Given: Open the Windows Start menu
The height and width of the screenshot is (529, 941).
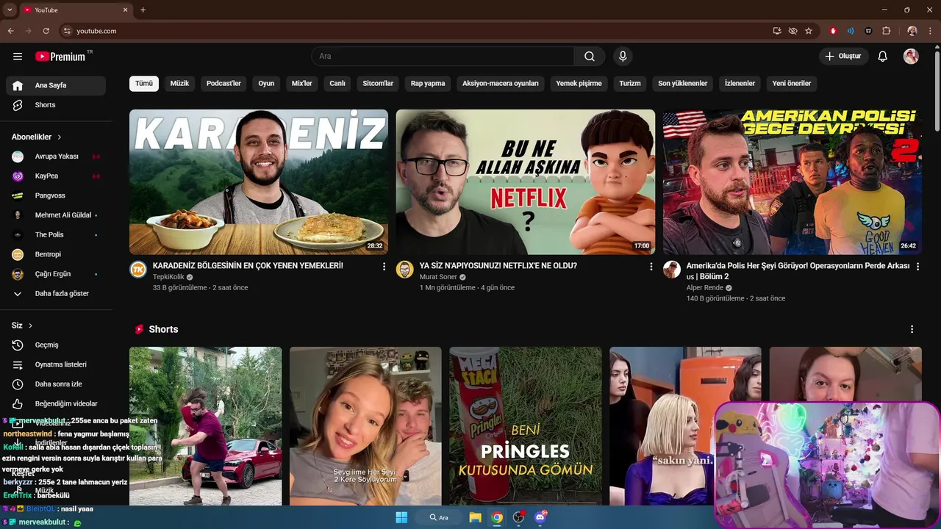Looking at the screenshot, I should 401,517.
